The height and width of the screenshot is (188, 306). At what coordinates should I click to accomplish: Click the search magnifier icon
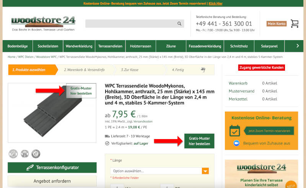(x=179, y=24)
